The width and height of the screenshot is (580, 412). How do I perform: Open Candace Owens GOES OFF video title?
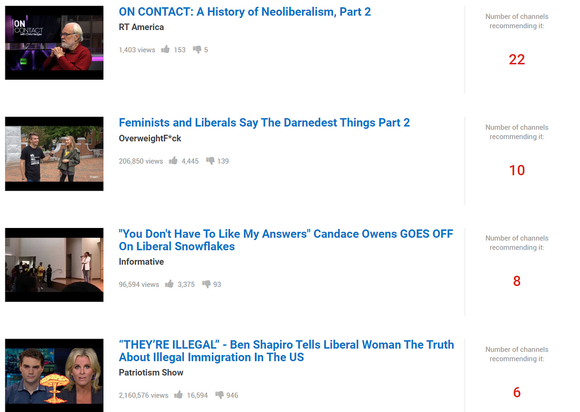click(x=286, y=240)
